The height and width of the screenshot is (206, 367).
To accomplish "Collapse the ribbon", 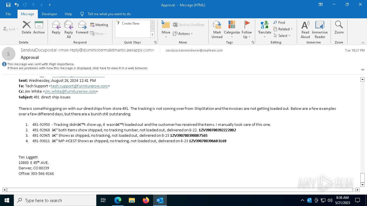I will coord(363,43).
